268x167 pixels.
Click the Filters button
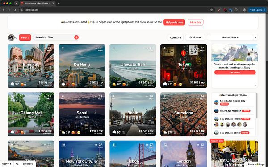tap(25, 37)
